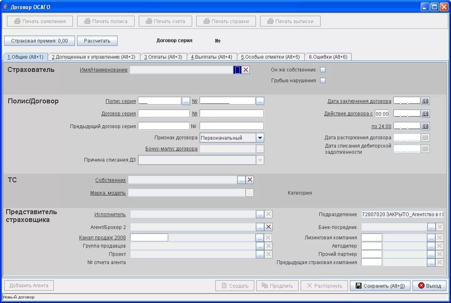
Task: Focus the Договор серия input field
Action: pyautogui.click(x=164, y=114)
